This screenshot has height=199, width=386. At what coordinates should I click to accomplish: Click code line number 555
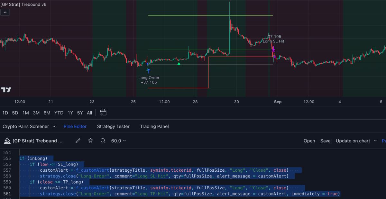[x=7, y=158]
